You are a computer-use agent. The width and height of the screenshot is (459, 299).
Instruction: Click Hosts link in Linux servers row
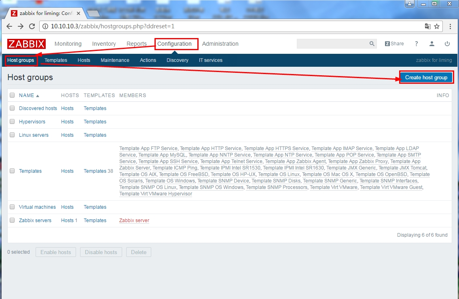click(67, 135)
